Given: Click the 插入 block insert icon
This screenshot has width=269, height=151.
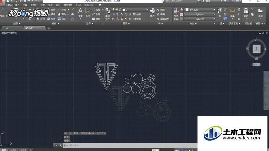Looking at the screenshot, I should [152, 13].
